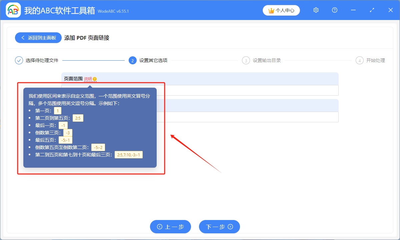The width and height of the screenshot is (400, 240).
Task: Click the right arrow icon in 下一步
Action: tap(230, 227)
